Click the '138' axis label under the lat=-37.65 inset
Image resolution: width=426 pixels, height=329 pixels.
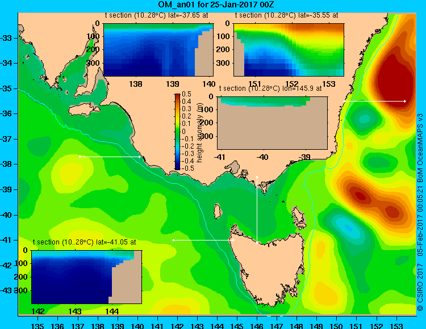click(136, 84)
